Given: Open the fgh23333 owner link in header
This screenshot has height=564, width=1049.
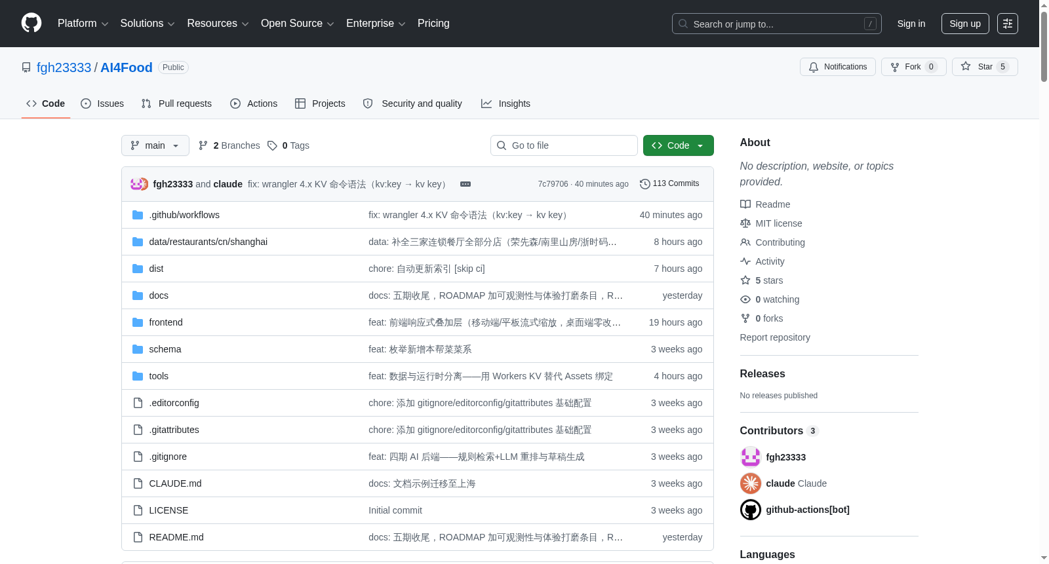Looking at the screenshot, I should tap(64, 67).
